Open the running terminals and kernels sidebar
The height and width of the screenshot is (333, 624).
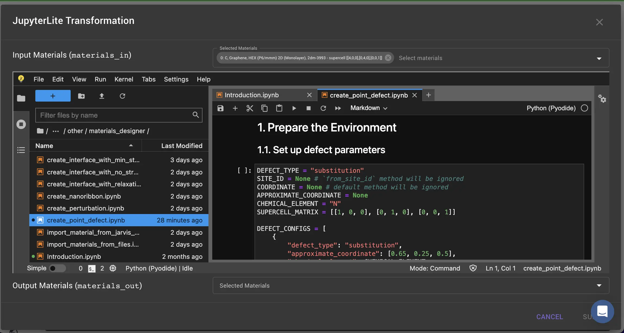pos(21,124)
